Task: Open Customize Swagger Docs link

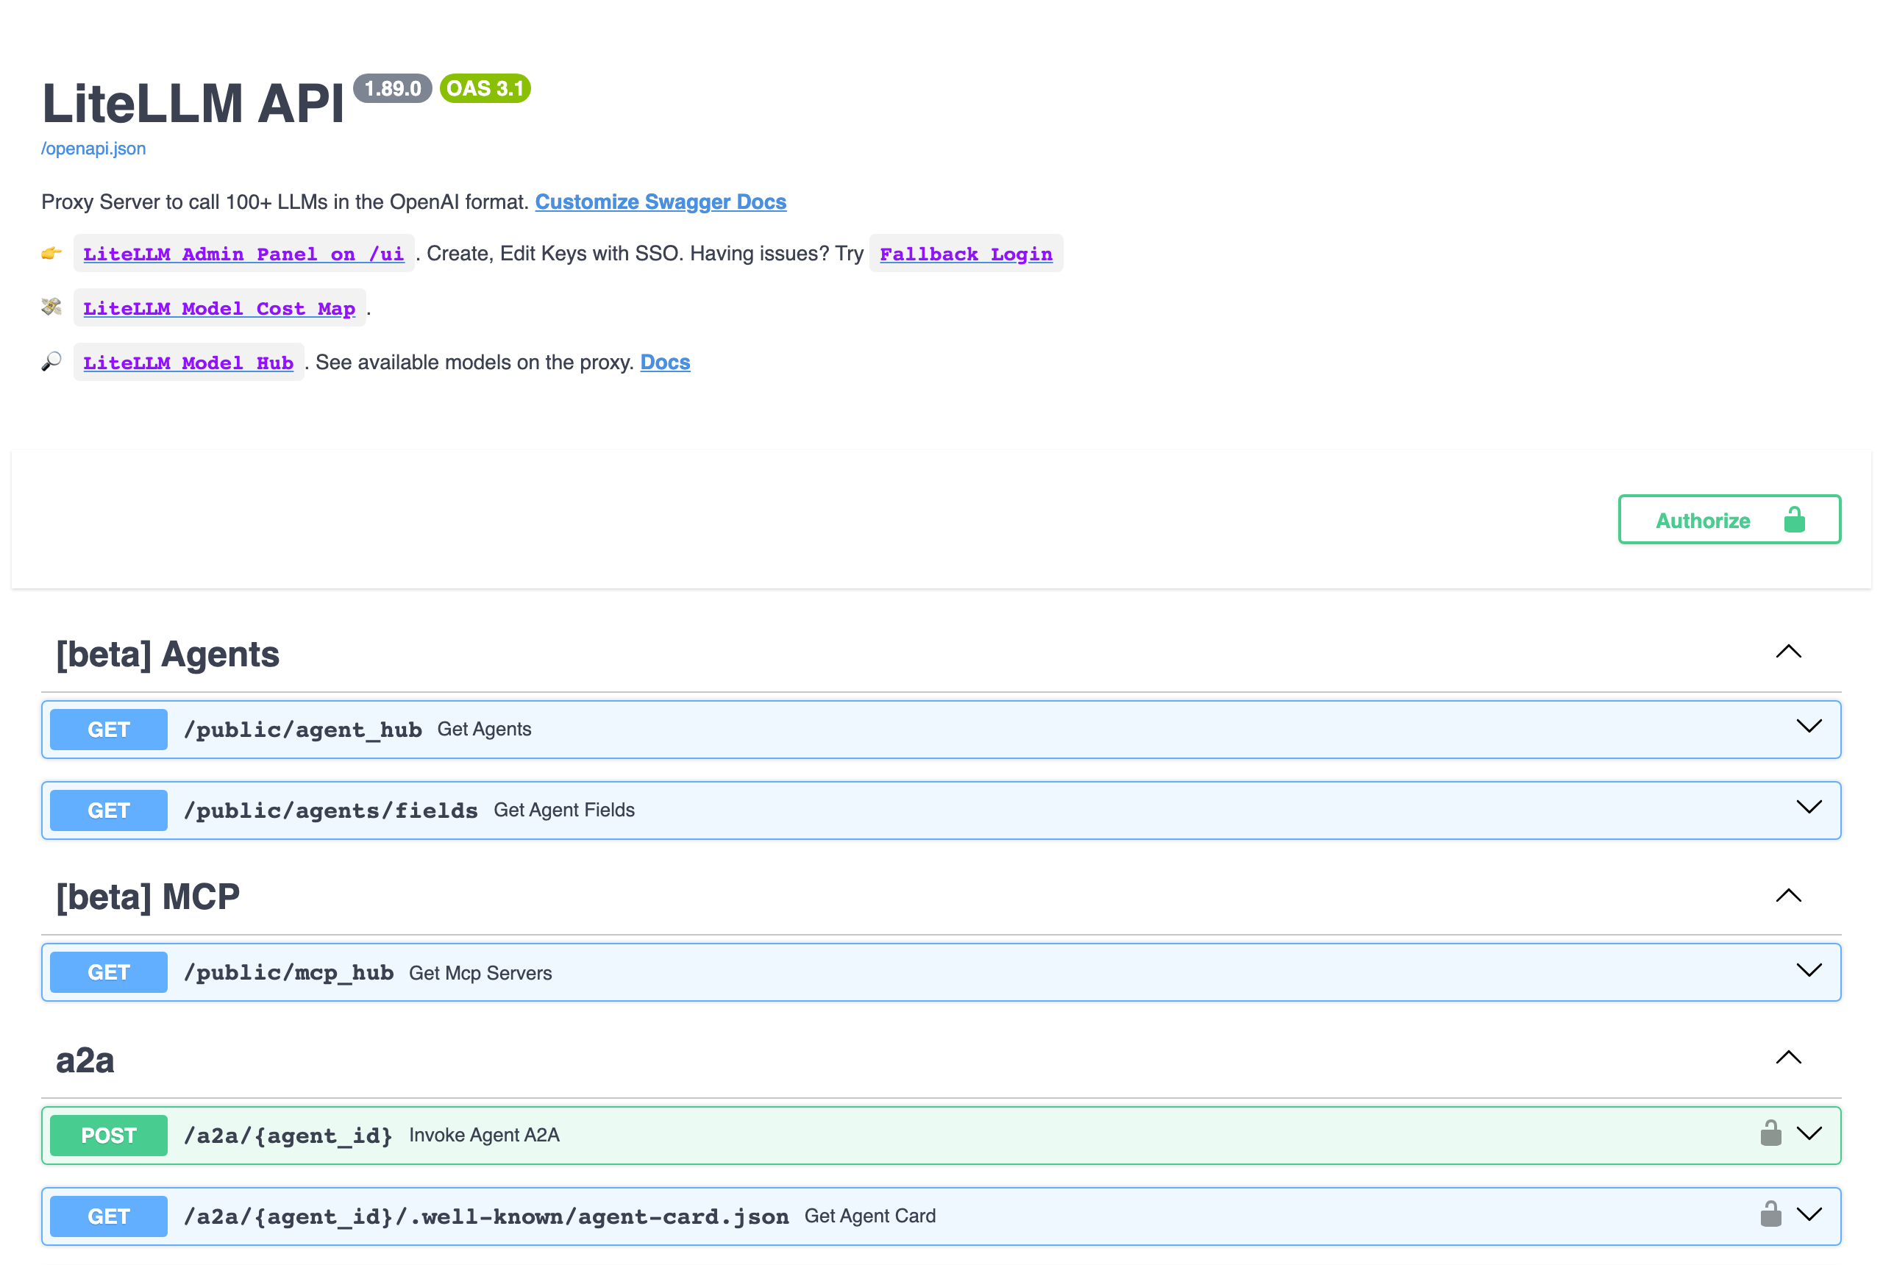Action: (660, 202)
